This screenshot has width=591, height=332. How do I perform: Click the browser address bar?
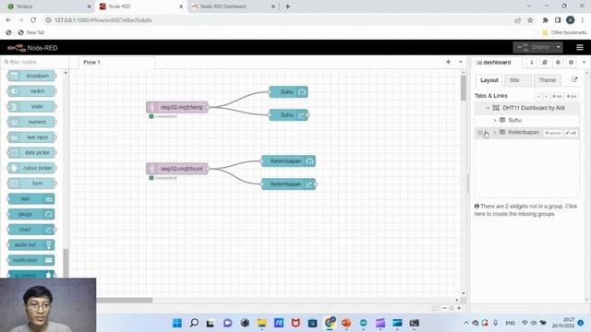pyautogui.click(x=279, y=20)
